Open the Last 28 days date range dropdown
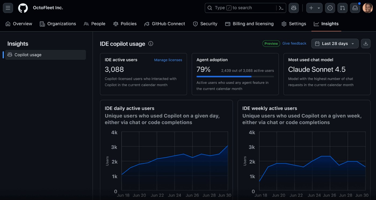 (x=335, y=43)
